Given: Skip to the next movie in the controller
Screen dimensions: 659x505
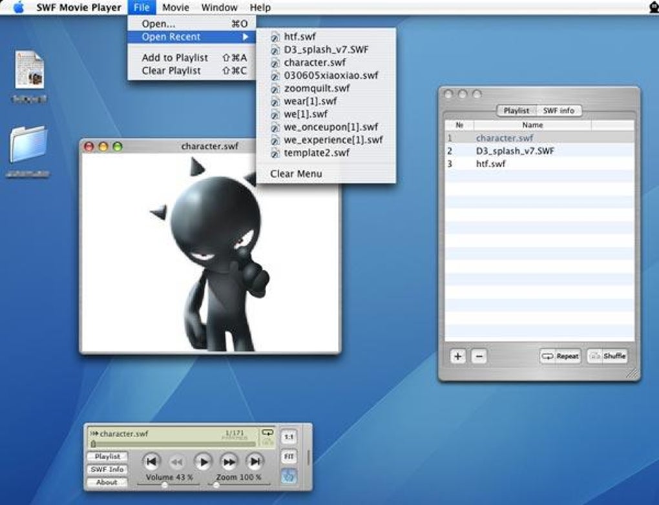Looking at the screenshot, I should click(x=255, y=461).
